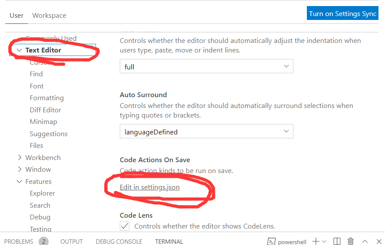
Task: Open Edit in settings.json link
Action: tap(150, 187)
